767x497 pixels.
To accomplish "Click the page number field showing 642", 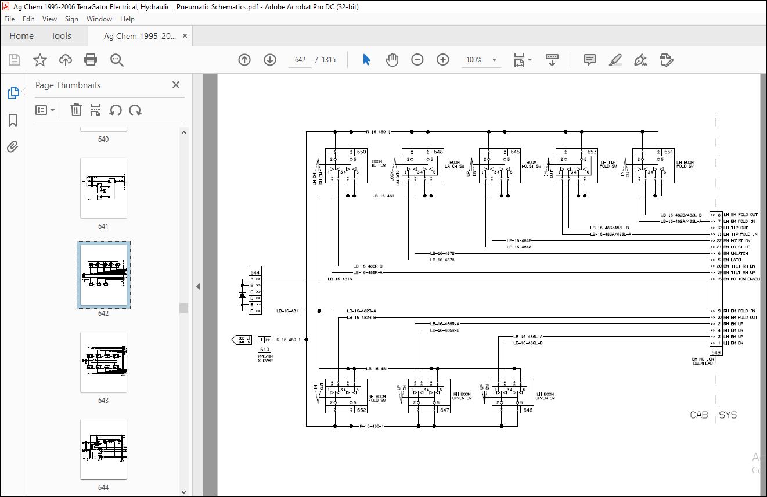I will pyautogui.click(x=300, y=60).
